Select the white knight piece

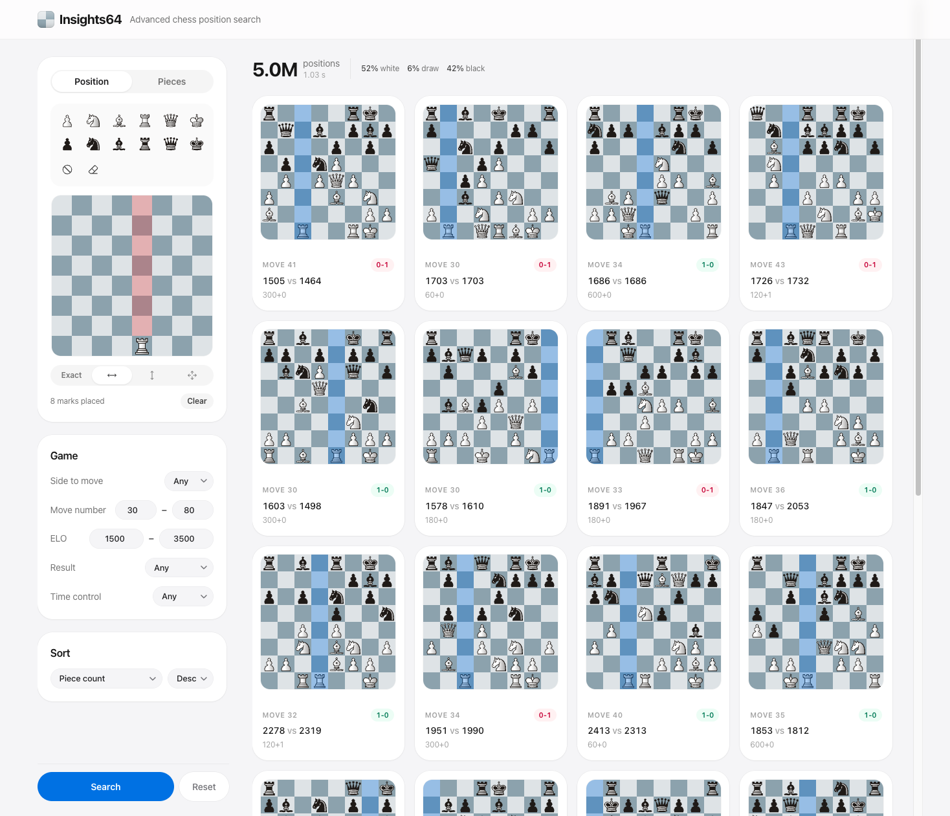[93, 121]
